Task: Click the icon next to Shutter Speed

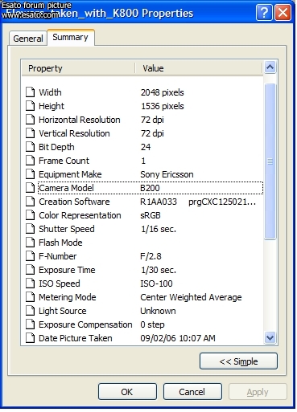Action: [30, 229]
